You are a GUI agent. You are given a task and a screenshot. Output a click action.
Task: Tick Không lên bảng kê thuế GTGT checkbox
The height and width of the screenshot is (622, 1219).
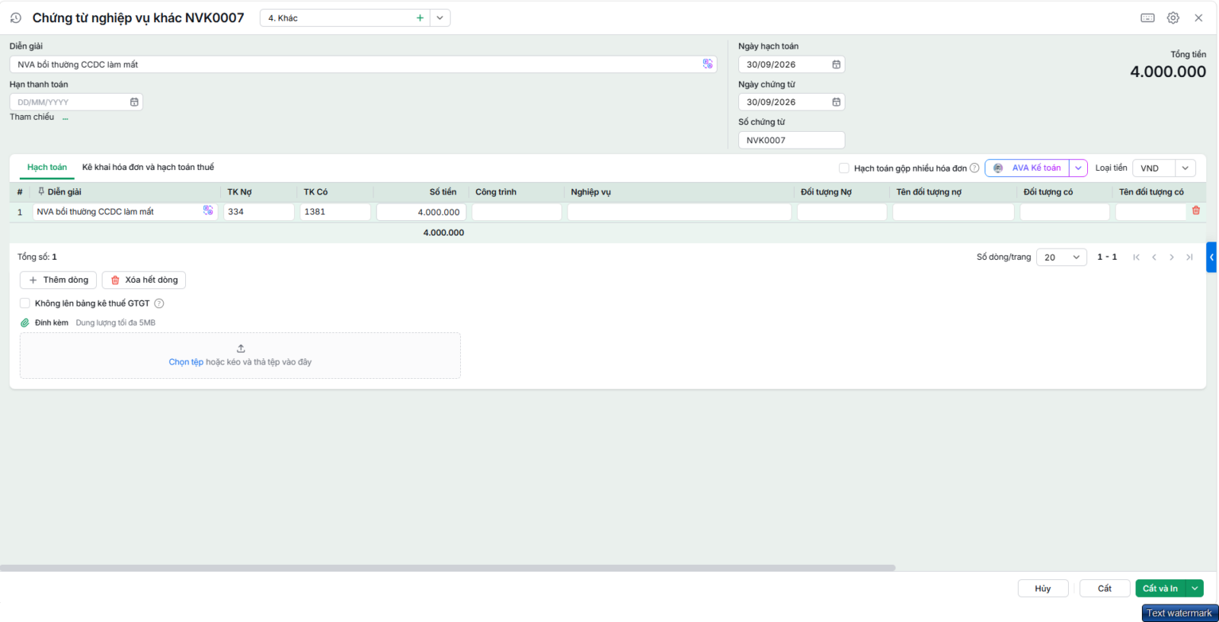point(24,303)
